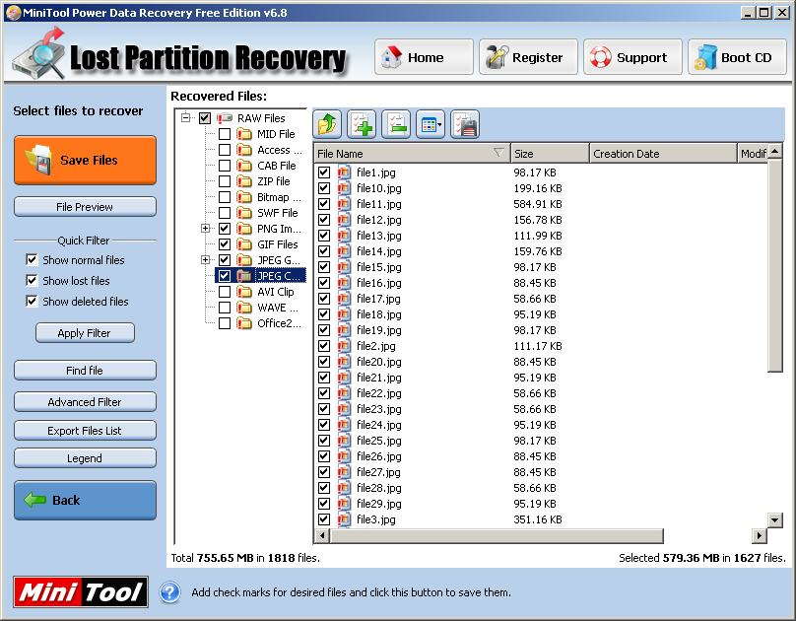Image resolution: width=796 pixels, height=621 pixels.
Task: Select the Access tree item label
Action: click(279, 150)
